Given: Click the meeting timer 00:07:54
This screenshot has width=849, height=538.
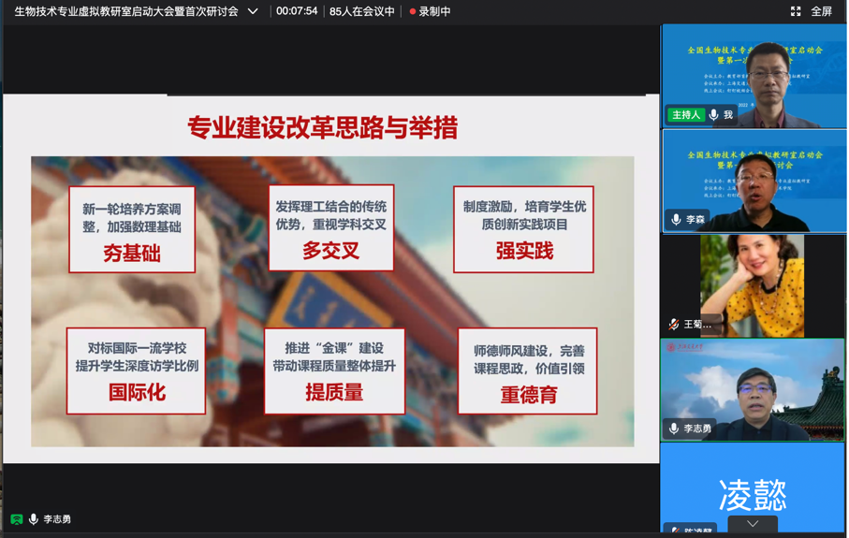Looking at the screenshot, I should [297, 11].
